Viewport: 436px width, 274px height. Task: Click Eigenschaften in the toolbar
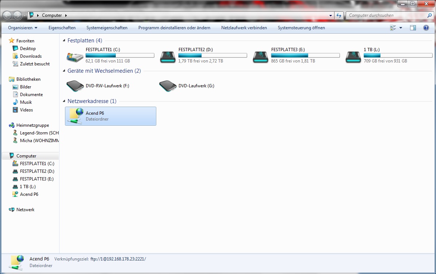click(x=62, y=28)
